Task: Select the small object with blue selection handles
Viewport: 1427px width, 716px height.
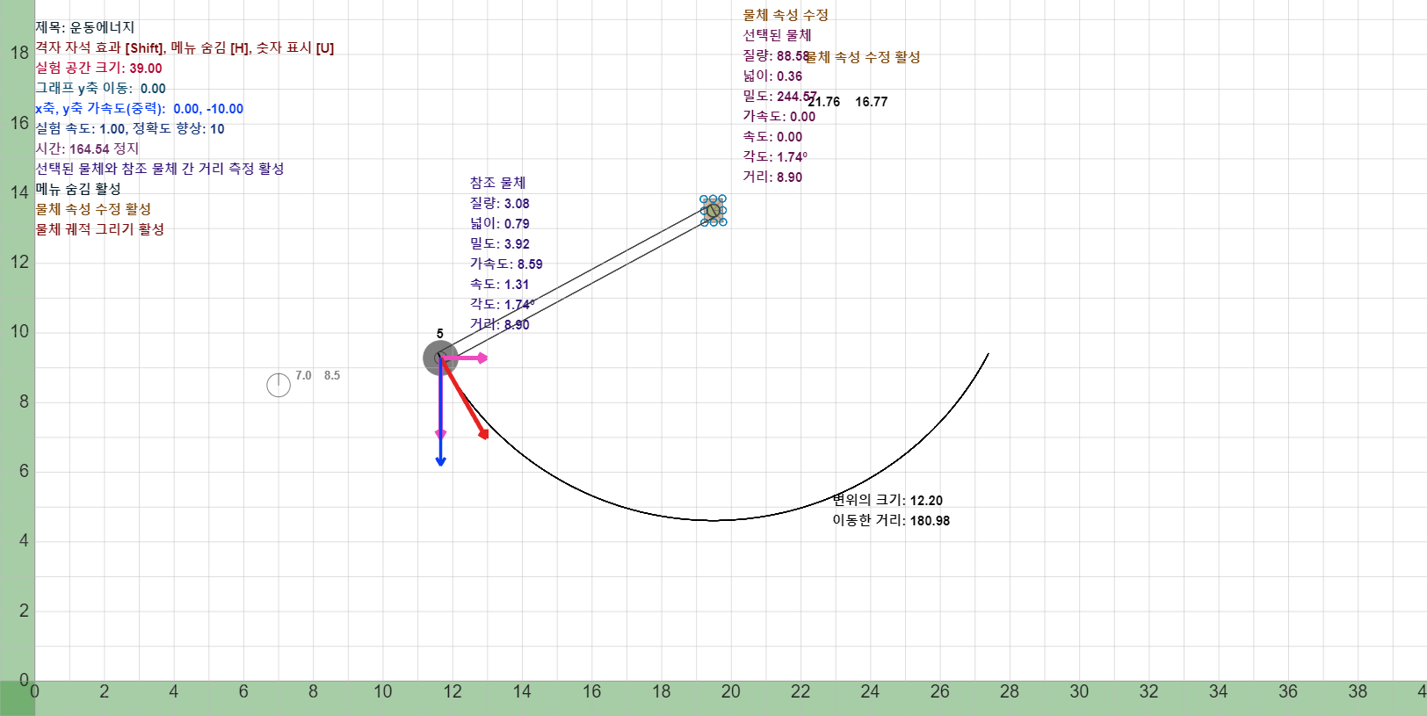Action: [x=713, y=210]
